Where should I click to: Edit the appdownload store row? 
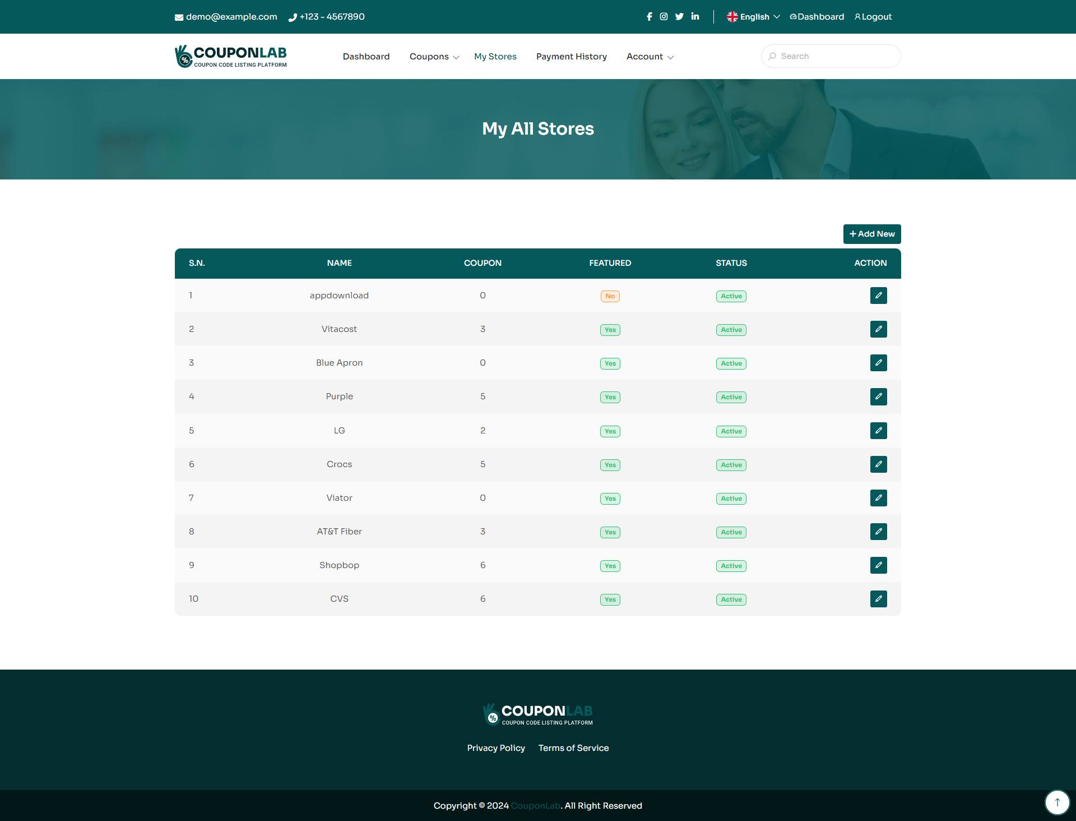point(878,296)
